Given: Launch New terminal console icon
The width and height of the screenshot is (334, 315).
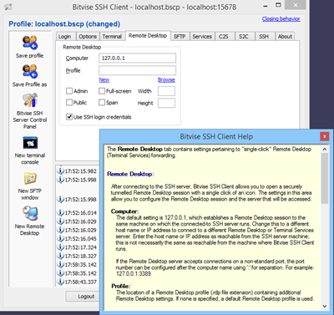Looking at the screenshot, I should [30, 143].
